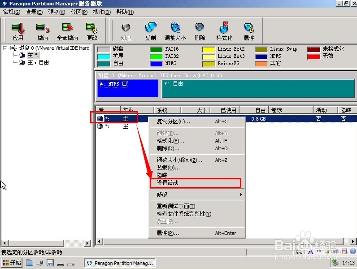357x269 pixels.
Task: Click the help question mark tray icon
Action: [353, 252]
